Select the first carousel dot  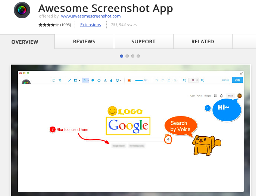(x=122, y=56)
